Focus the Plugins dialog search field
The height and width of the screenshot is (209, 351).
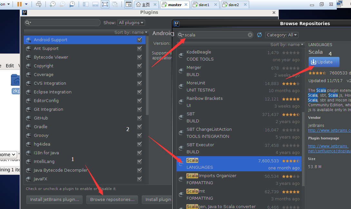(63, 23)
